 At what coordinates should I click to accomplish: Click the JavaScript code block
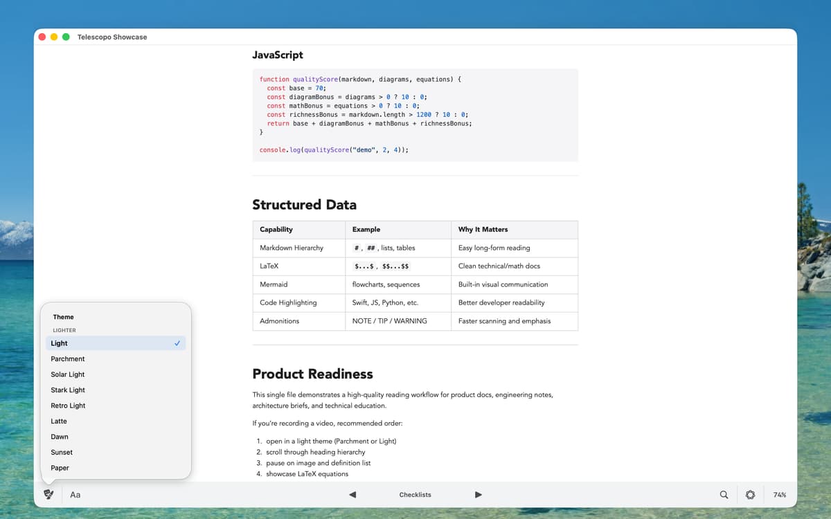[415, 115]
